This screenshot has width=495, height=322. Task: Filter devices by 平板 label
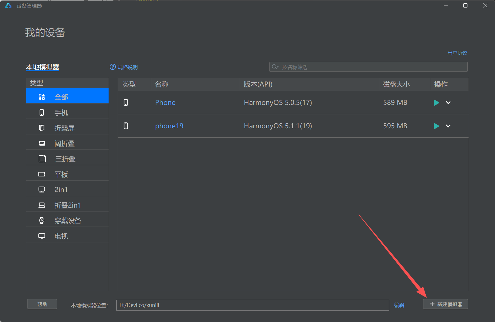pyautogui.click(x=61, y=174)
